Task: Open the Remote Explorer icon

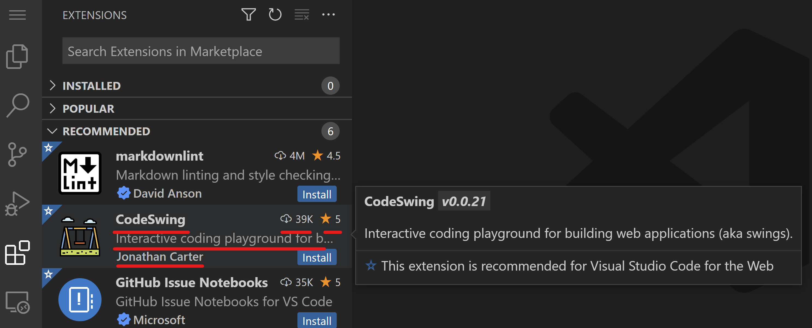Action: 17,302
